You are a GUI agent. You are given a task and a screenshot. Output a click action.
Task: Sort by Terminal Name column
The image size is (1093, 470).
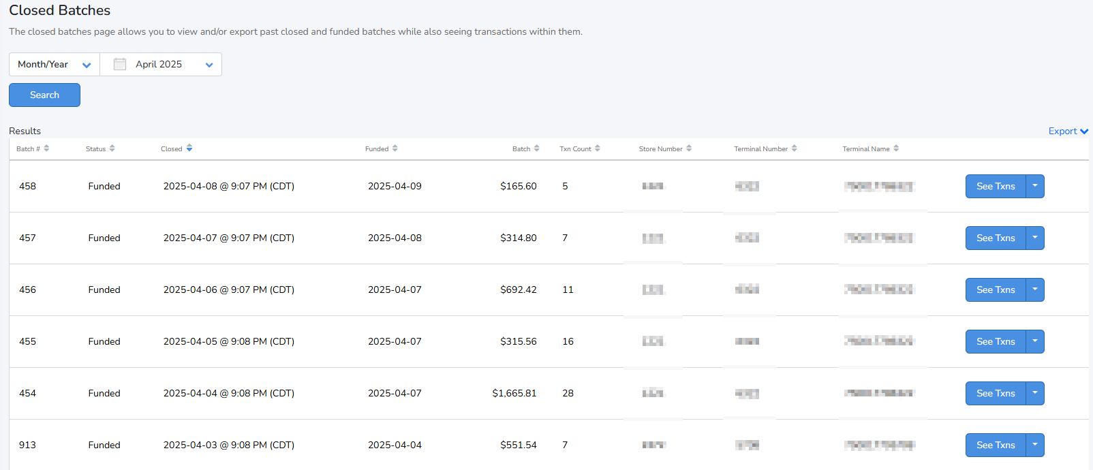click(x=871, y=148)
